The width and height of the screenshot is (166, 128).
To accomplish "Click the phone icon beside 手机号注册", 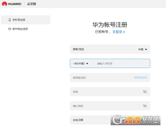I will click(x=10, y=20).
